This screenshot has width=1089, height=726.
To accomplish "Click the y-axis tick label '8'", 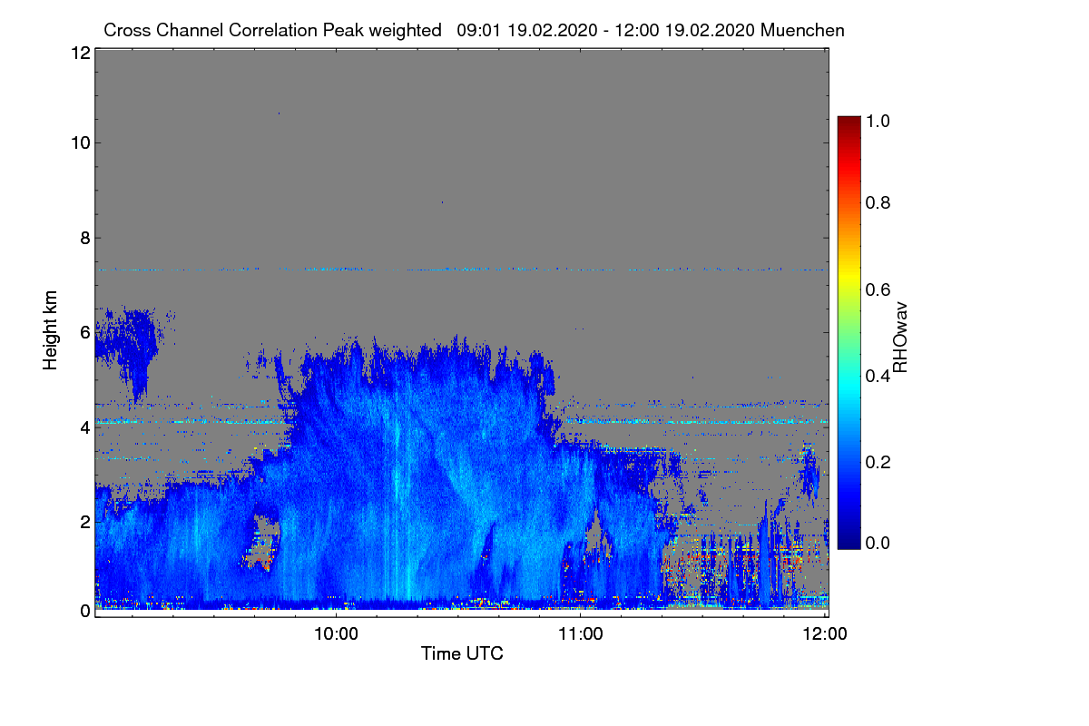I will (84, 238).
